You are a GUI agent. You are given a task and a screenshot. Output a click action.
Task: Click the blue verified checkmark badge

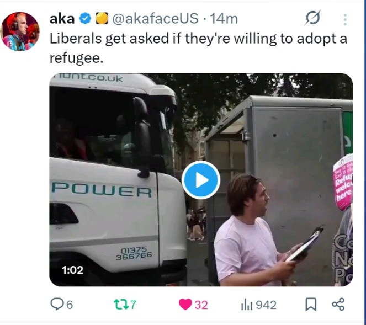[85, 19]
